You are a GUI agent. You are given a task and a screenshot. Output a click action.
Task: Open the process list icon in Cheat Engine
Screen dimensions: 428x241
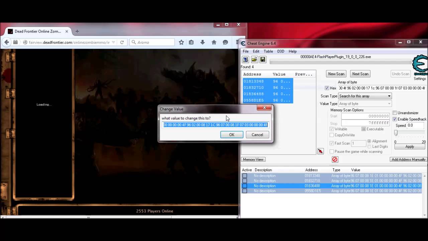point(245,59)
